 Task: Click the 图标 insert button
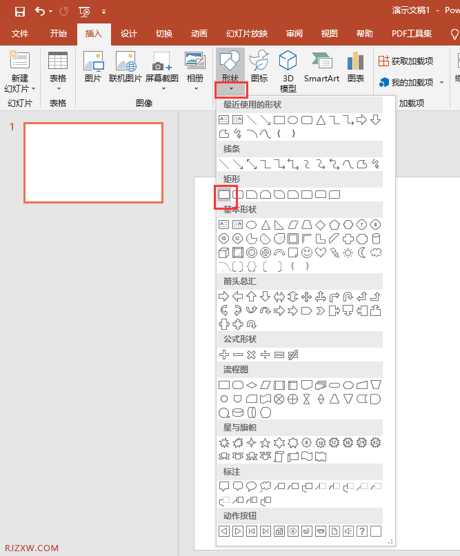[259, 67]
